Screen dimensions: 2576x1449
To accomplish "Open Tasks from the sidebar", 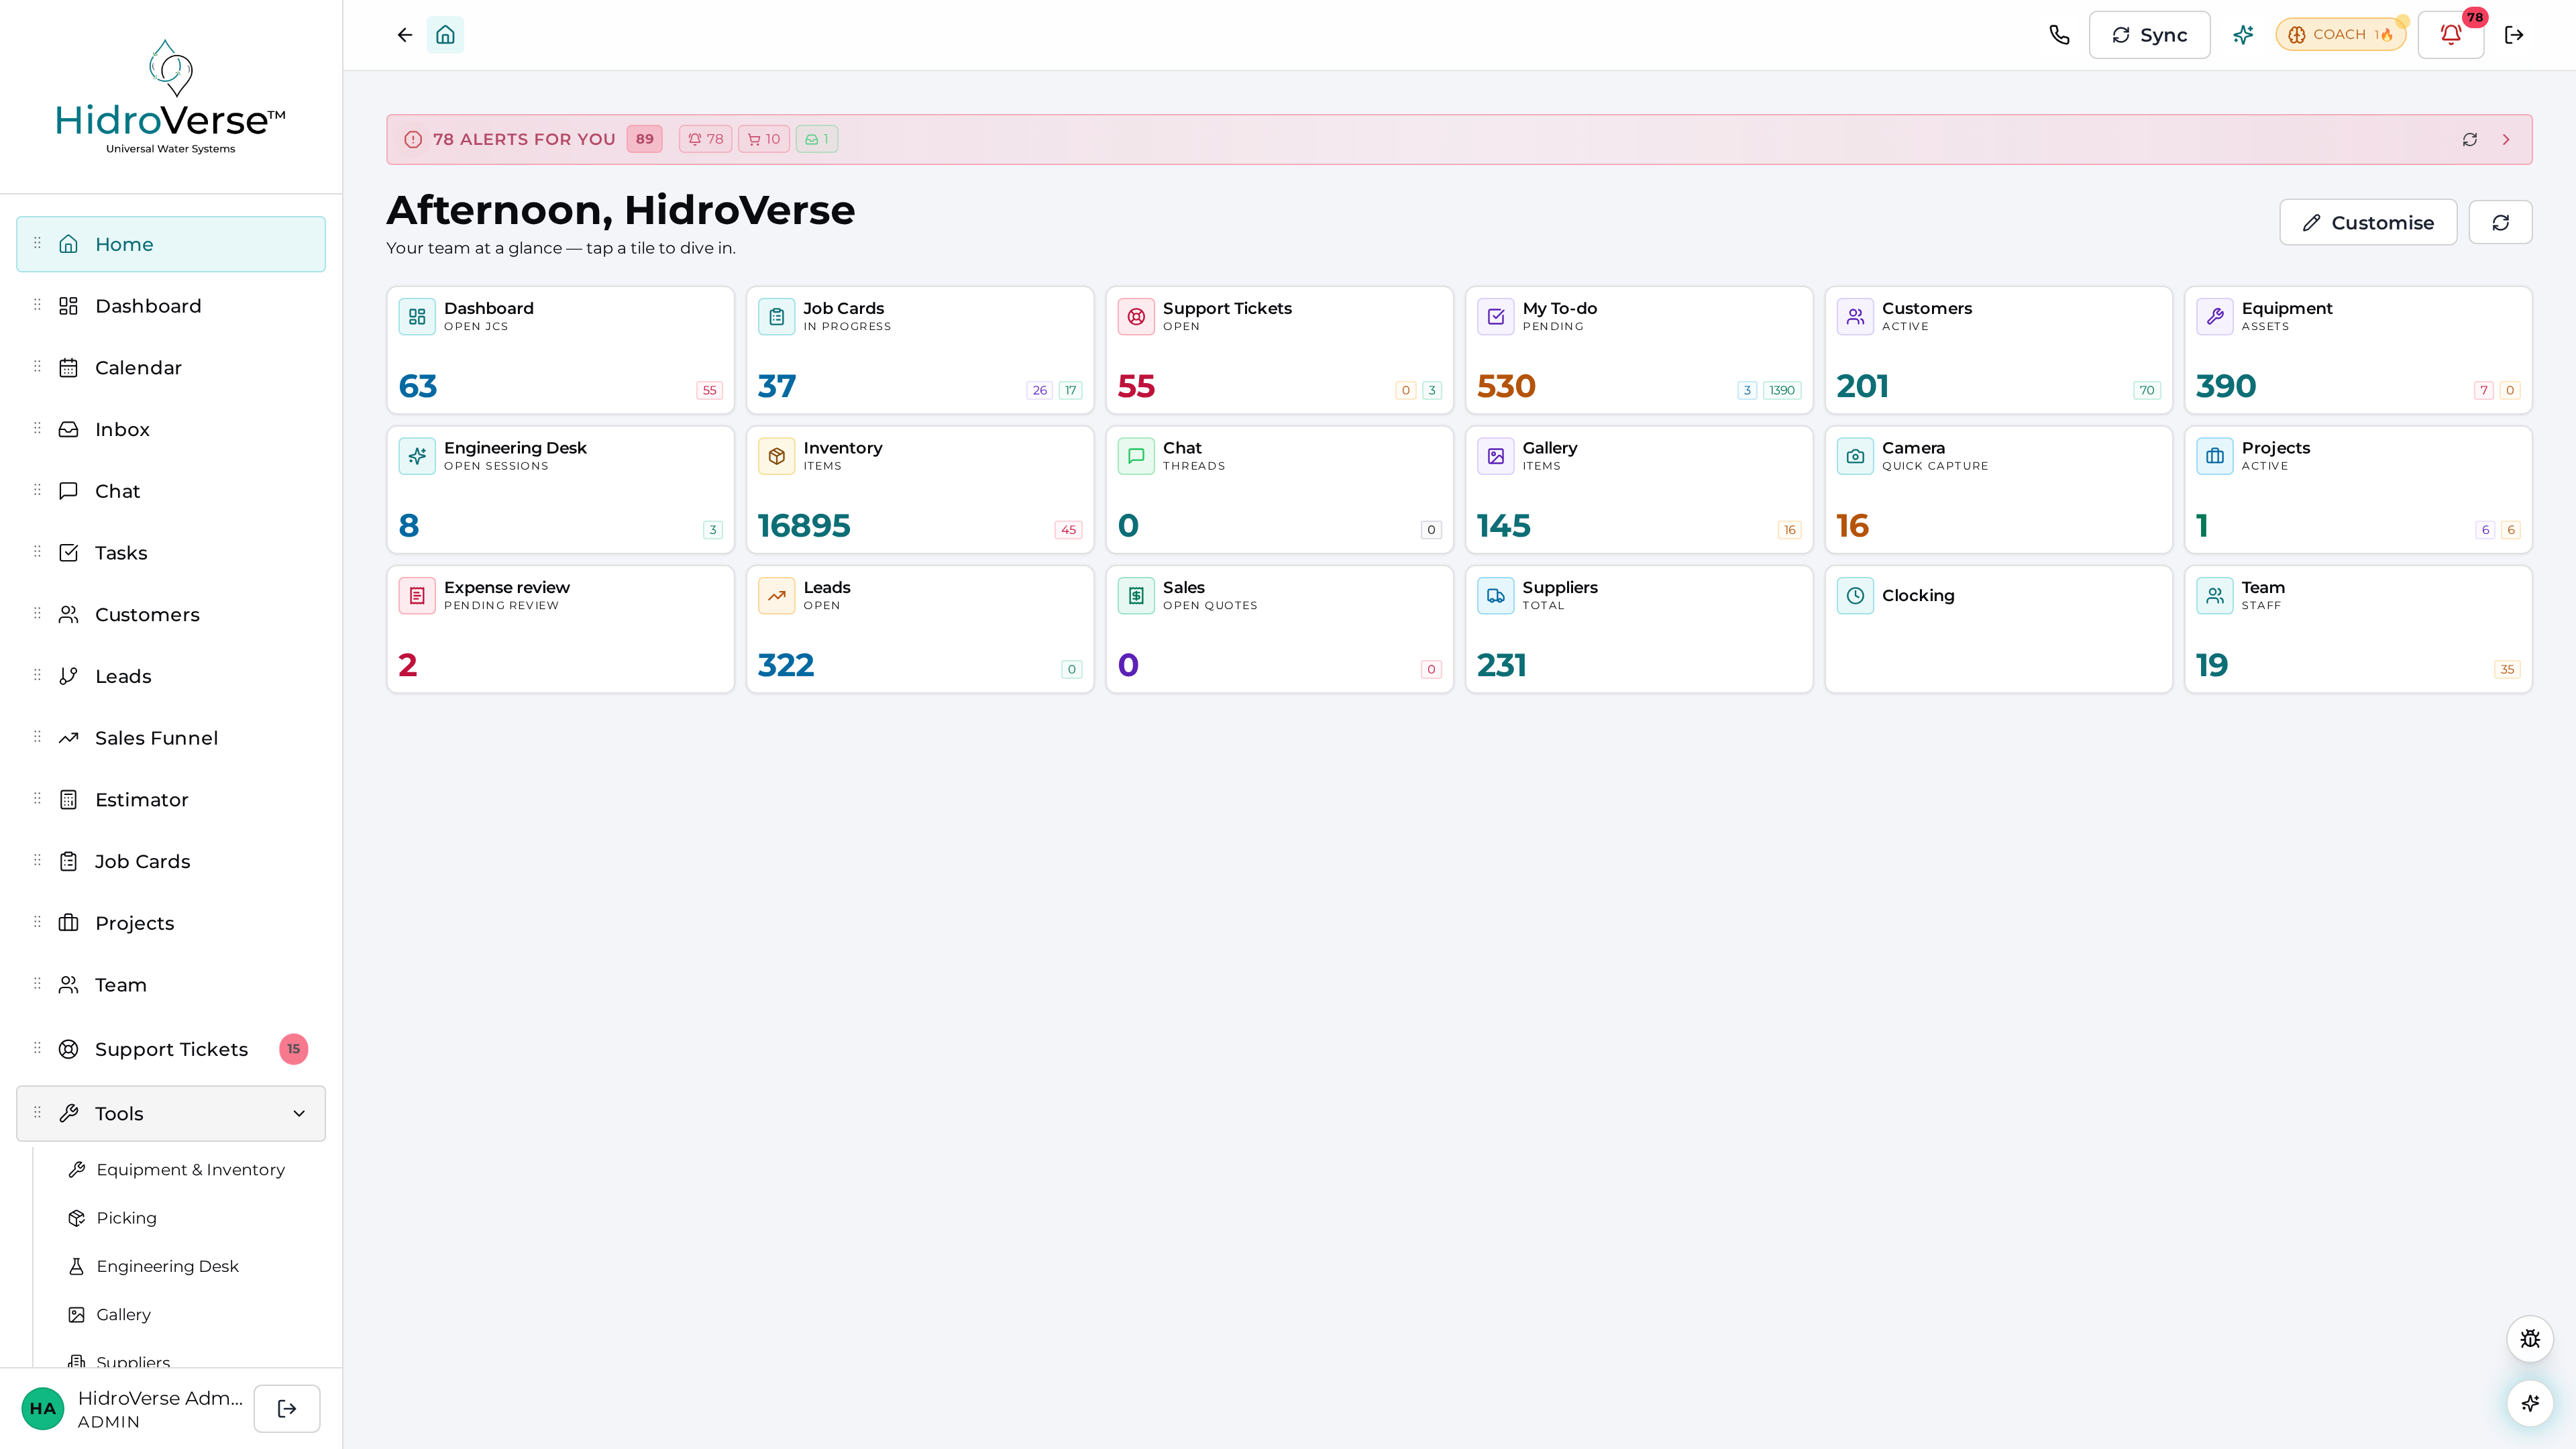I will [x=171, y=553].
